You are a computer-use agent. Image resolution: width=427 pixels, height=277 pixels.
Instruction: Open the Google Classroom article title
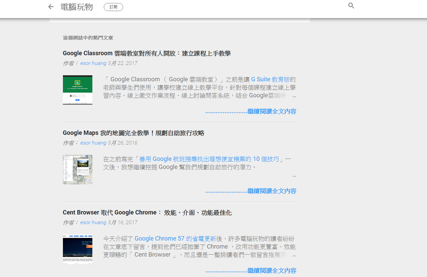tap(147, 53)
